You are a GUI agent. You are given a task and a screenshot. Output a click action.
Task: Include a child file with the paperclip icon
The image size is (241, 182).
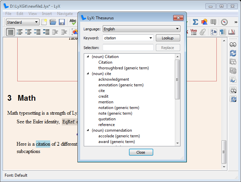point(203,32)
